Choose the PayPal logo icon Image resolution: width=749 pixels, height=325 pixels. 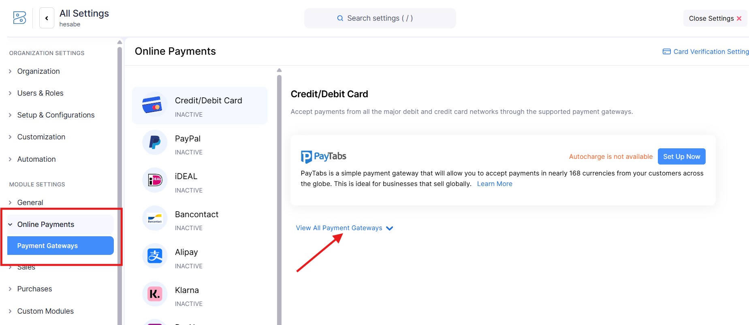(155, 143)
